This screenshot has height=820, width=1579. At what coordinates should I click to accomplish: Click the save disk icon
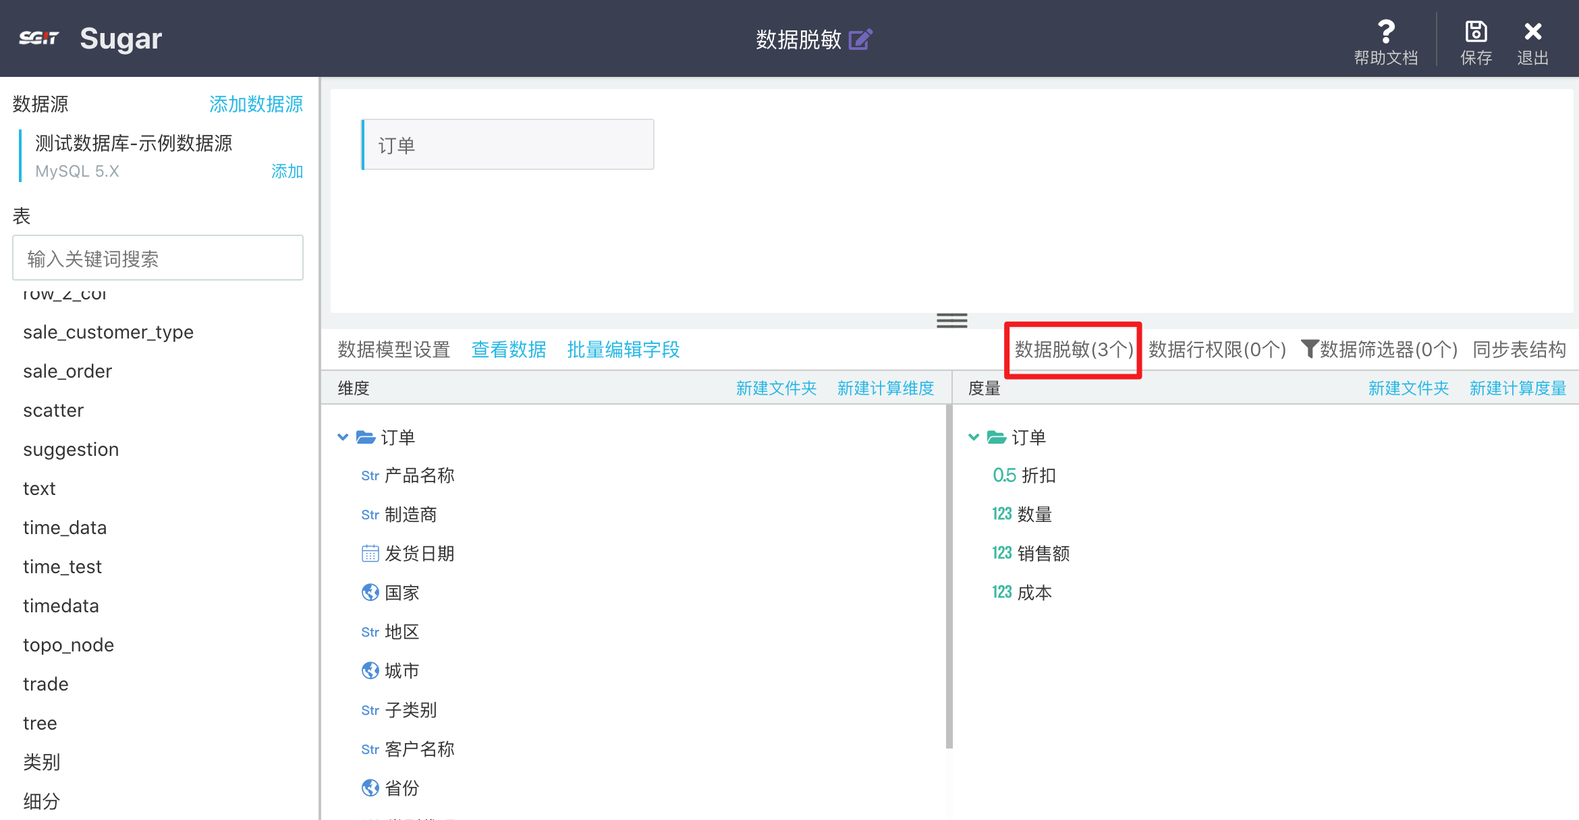[1476, 31]
